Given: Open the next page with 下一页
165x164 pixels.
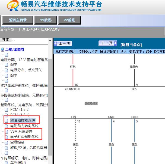Looking at the screenshot, I should 108,43.
